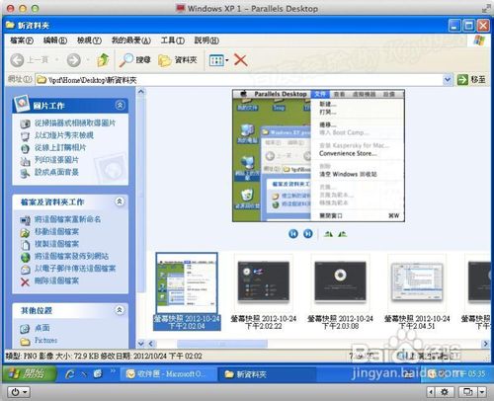Collapse the 檔案及資料夾工作 panel
Screen dimensions: 494x401
click(120, 201)
